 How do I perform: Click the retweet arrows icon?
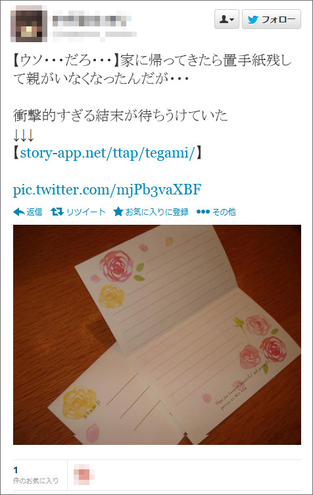pyautogui.click(x=57, y=212)
